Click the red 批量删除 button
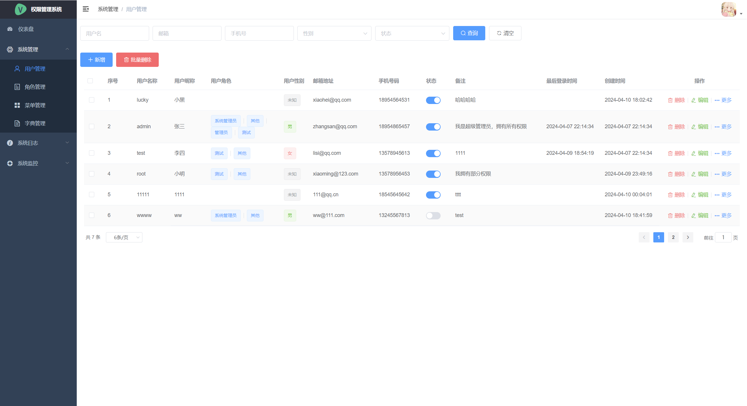The image size is (747, 406). click(x=137, y=60)
